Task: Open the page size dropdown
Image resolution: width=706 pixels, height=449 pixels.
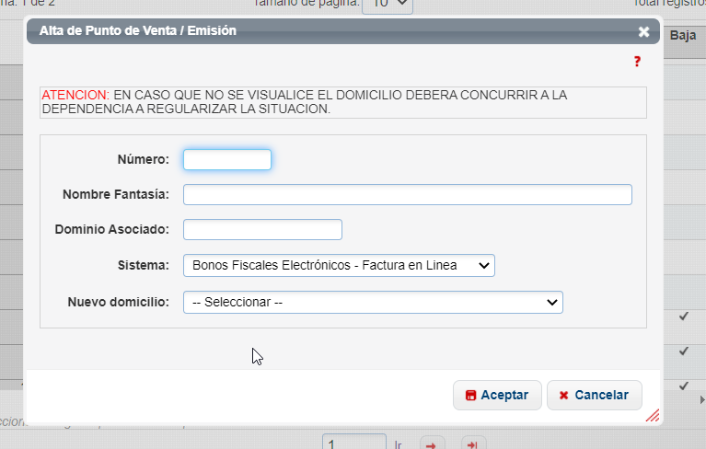Action: point(388,5)
